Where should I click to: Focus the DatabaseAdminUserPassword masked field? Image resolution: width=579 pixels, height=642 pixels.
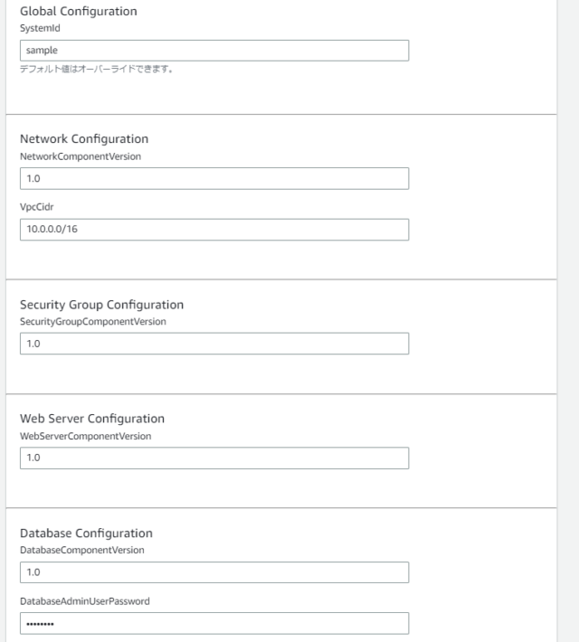(x=214, y=624)
